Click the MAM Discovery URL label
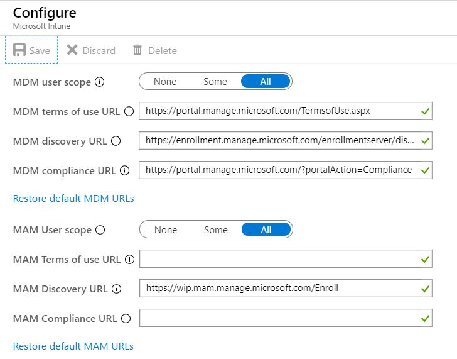The width and height of the screenshot is (457, 359). pos(60,289)
